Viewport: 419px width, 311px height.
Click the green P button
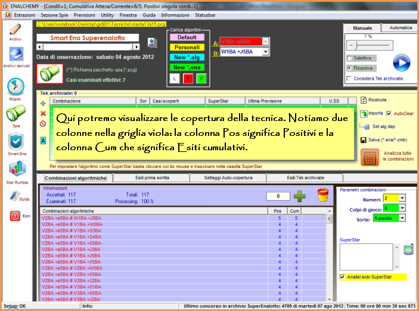(x=201, y=79)
